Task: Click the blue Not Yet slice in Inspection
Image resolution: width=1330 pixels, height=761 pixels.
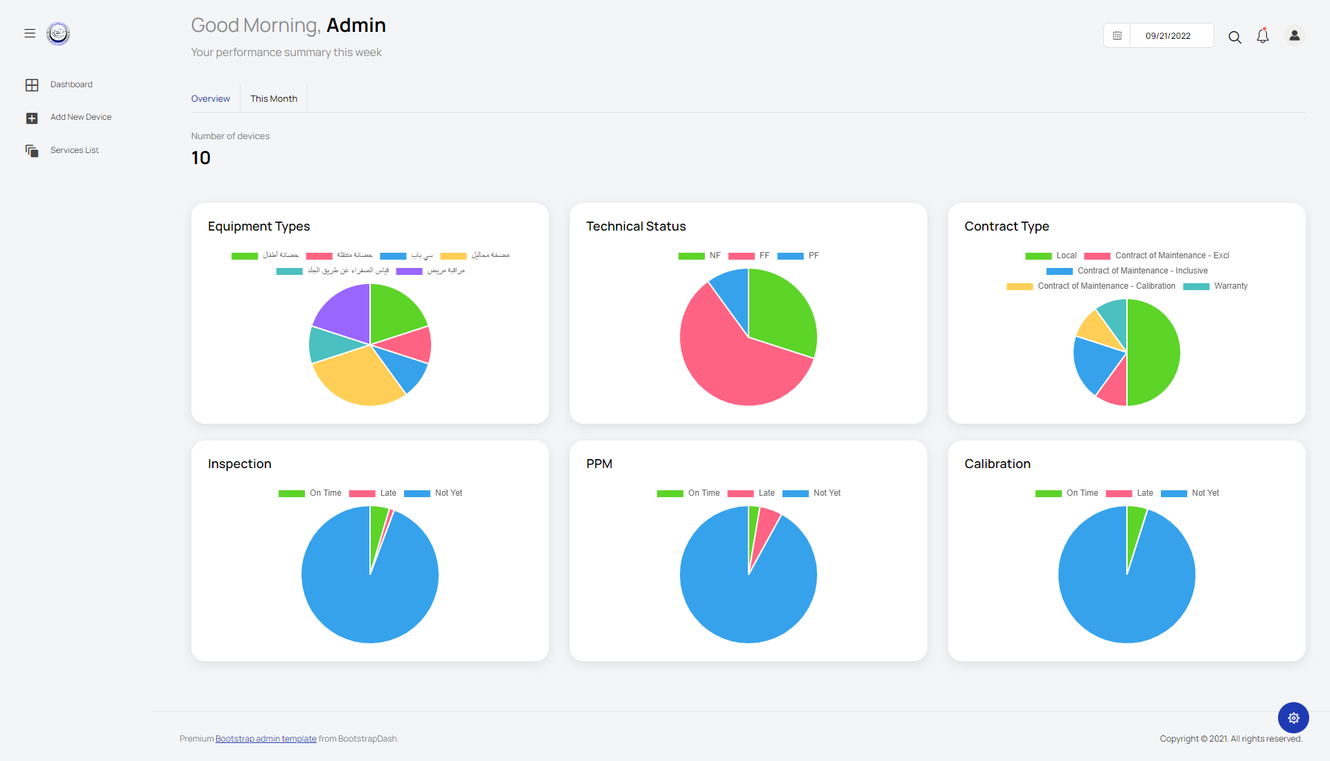Action: click(x=370, y=596)
